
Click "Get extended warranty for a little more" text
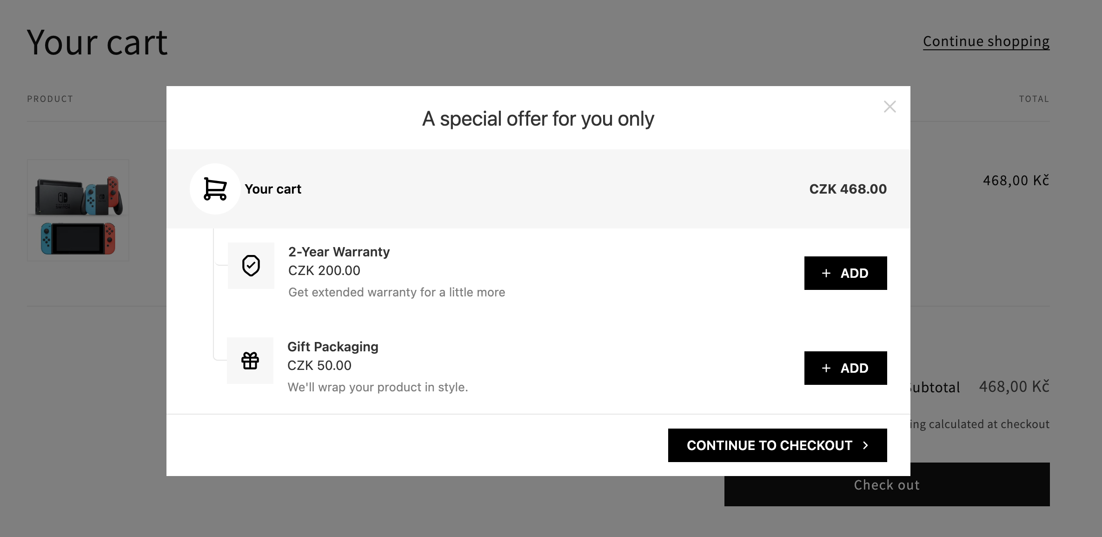[x=397, y=292]
